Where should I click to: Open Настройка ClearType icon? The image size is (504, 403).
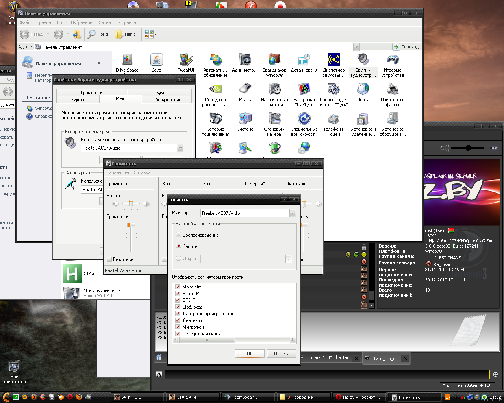(304, 95)
